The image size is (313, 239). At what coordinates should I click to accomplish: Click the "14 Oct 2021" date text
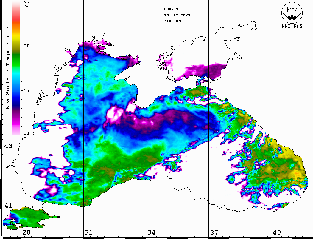[177, 15]
